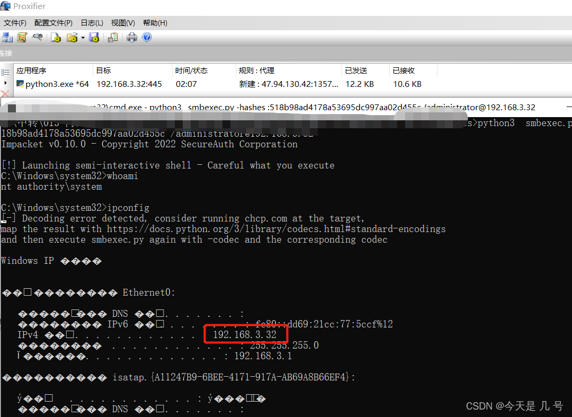Click the 'Windows IP' header line
This screenshot has width=572, height=417.
(x=51, y=261)
